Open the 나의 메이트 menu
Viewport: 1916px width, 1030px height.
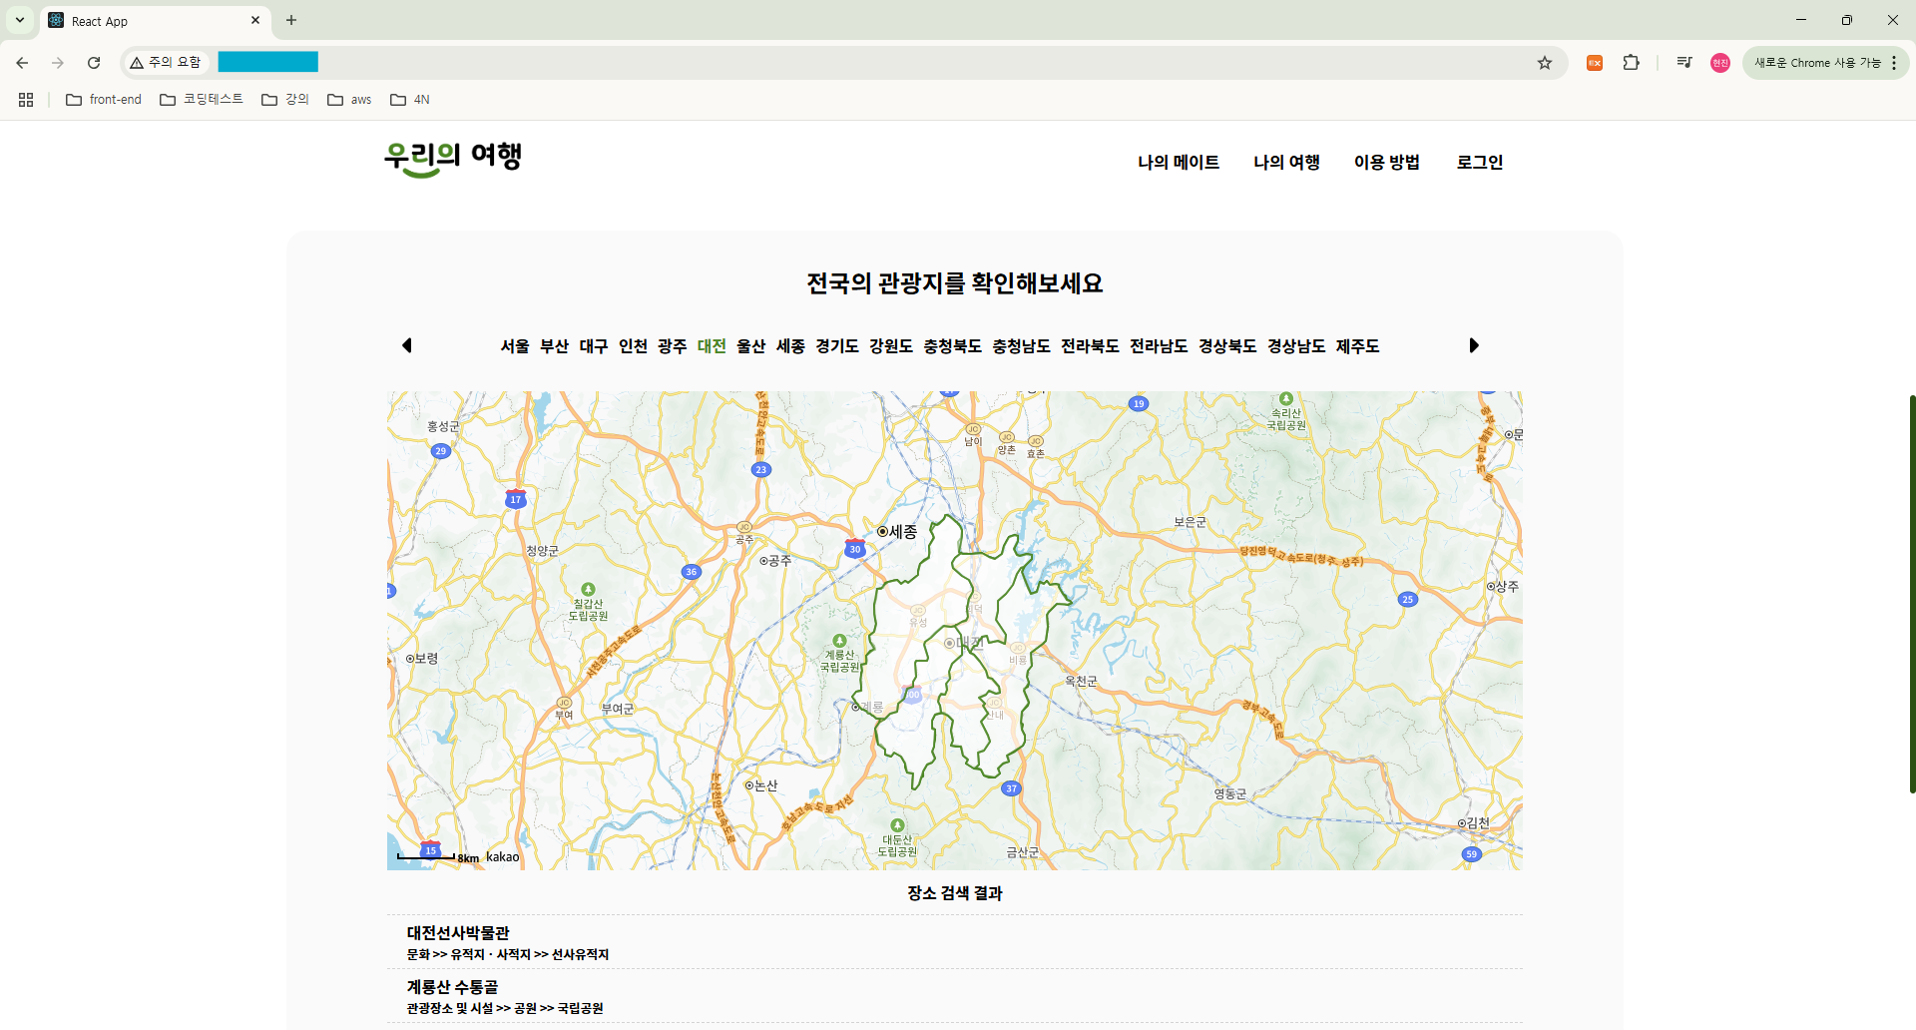(1179, 162)
